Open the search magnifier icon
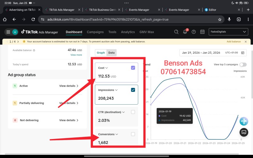The width and height of the screenshot is (253, 158). click(176, 32)
